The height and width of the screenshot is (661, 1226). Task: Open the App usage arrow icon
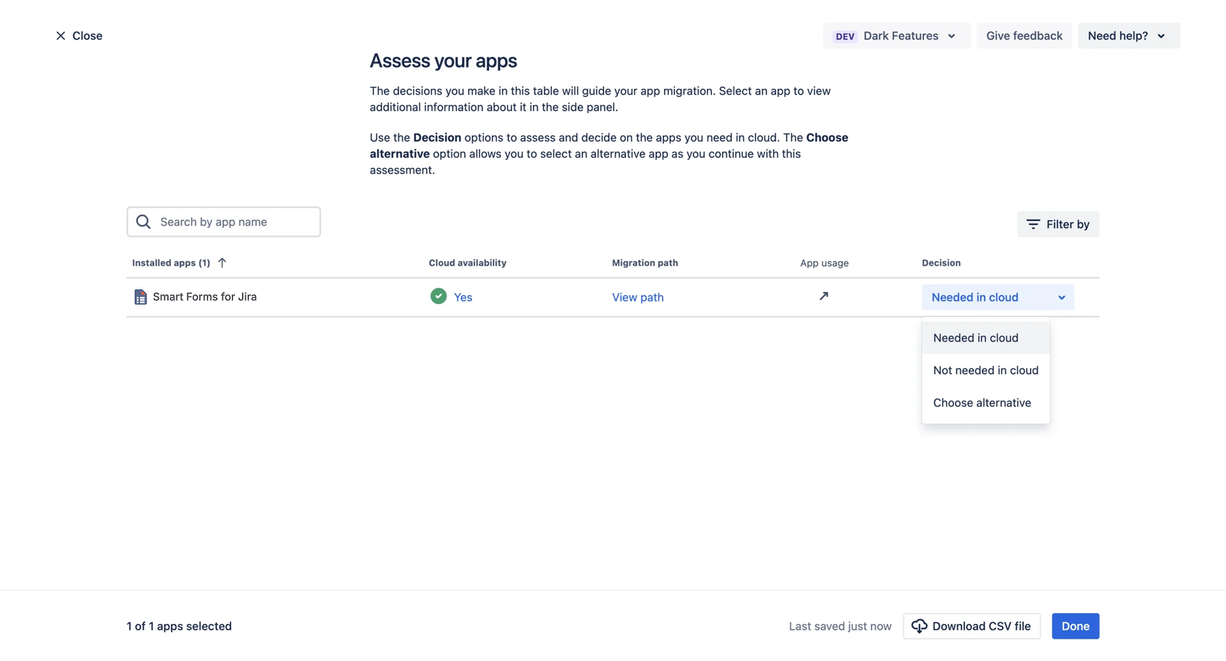(x=824, y=296)
